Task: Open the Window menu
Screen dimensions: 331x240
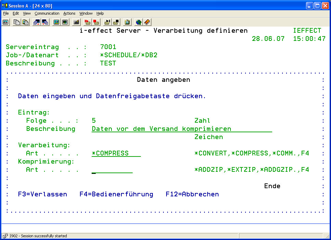Action: [x=86, y=13]
